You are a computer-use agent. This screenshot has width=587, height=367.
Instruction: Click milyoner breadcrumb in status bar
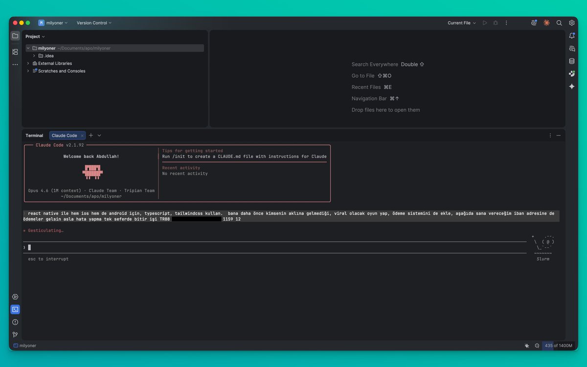point(25,345)
